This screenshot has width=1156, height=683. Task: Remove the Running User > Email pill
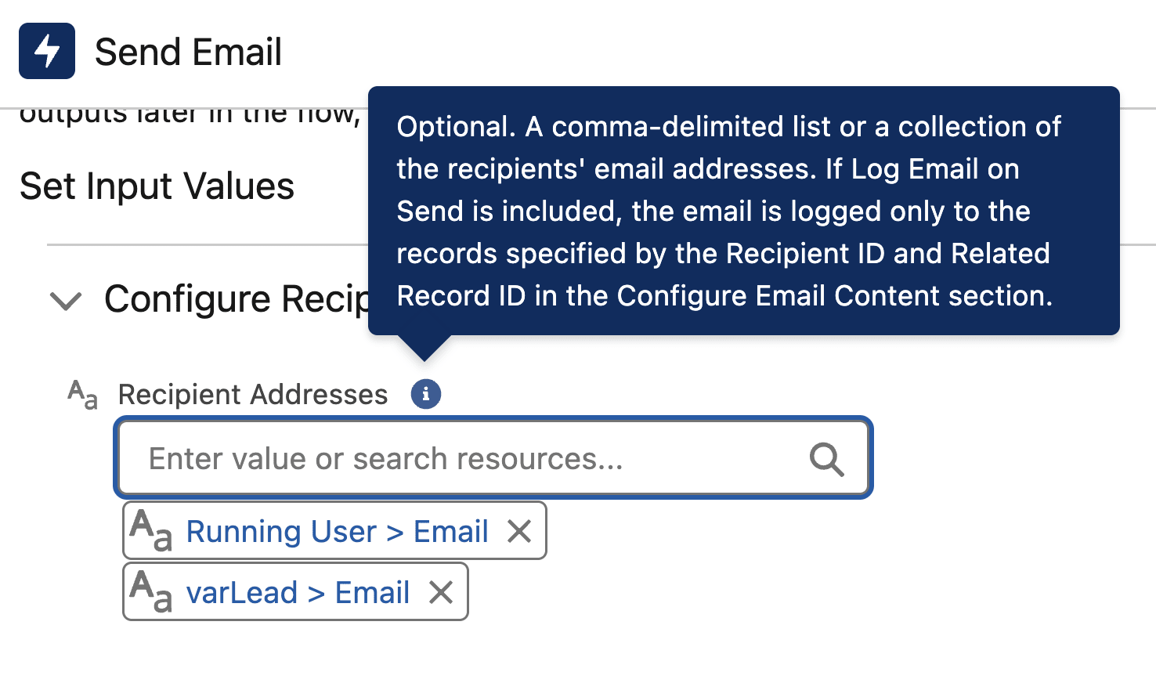[x=519, y=531]
